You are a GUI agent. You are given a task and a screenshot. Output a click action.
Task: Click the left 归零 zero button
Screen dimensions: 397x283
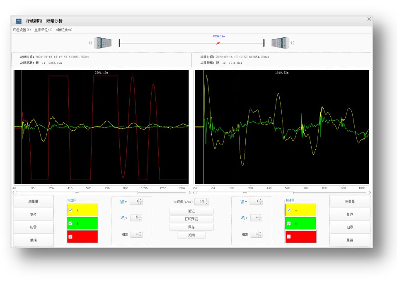coord(33,227)
